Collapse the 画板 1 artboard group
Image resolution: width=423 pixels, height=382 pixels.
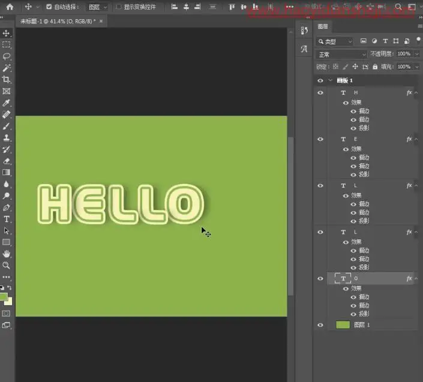tap(330, 80)
